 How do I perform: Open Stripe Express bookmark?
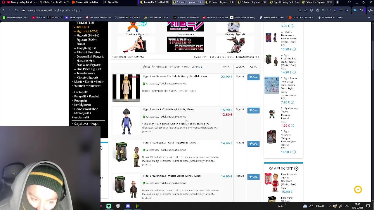pyautogui.click(x=74, y=17)
